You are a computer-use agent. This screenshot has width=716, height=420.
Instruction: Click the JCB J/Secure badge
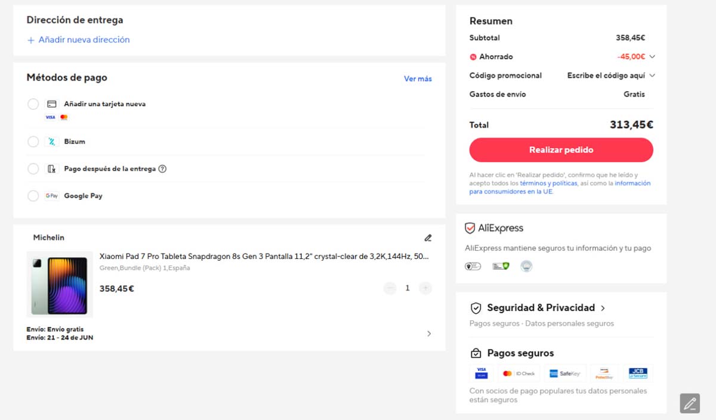pyautogui.click(x=638, y=373)
